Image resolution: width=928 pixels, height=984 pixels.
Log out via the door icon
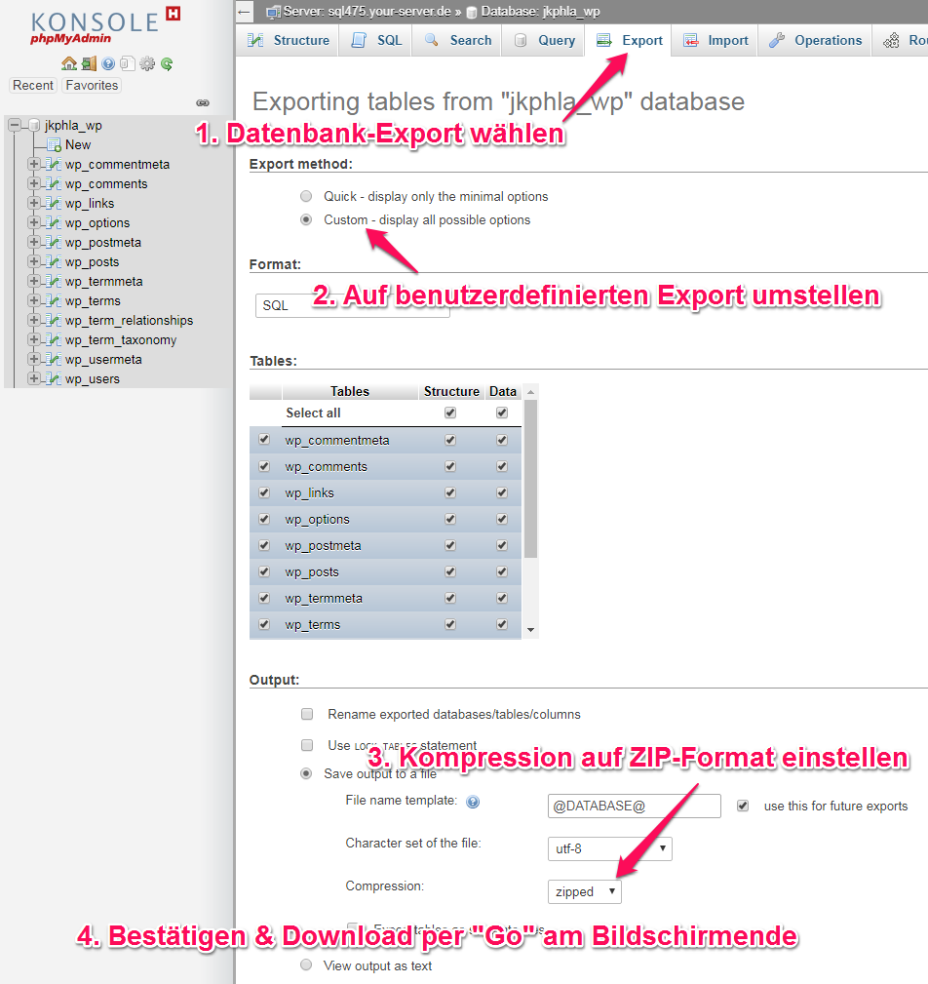(x=88, y=62)
